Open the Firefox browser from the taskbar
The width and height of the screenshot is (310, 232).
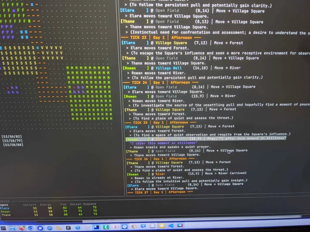pyautogui.click(x=22, y=228)
